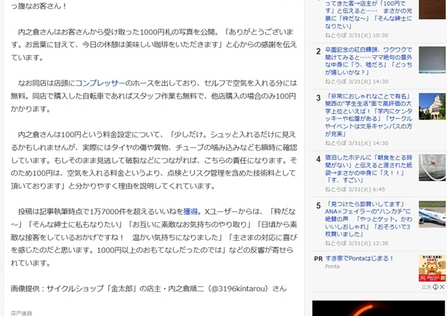
Task: Click the 画像提供 credit line with @3196kintarou
Action: (x=149, y=289)
